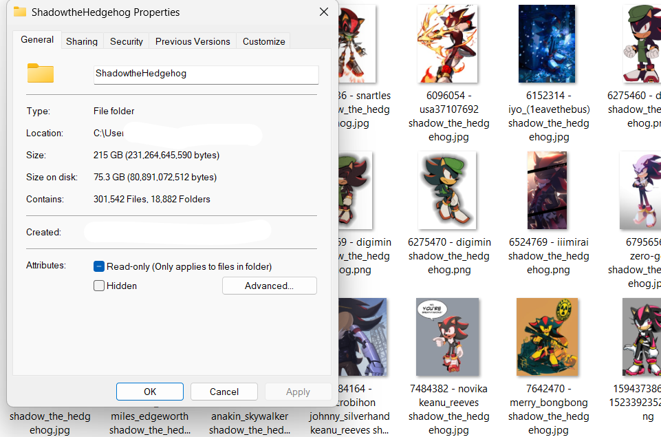Image resolution: width=661 pixels, height=437 pixels.
Task: Select the 7484382 novika keanu_reeves thumbnail
Action: 447,337
